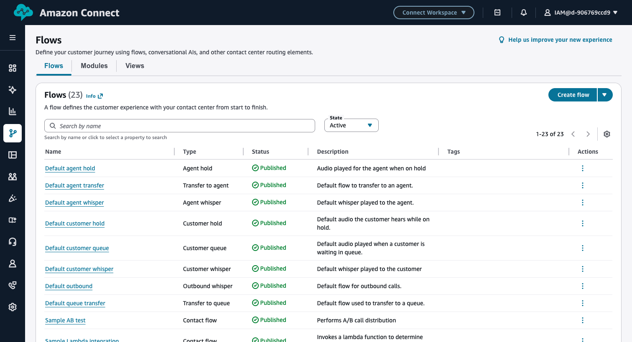Click the Amazon Connect cloud logo
The width and height of the screenshot is (632, 342).
23,13
